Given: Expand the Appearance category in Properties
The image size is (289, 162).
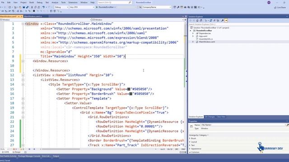Looking at the screenshot, I should pos(190,149).
